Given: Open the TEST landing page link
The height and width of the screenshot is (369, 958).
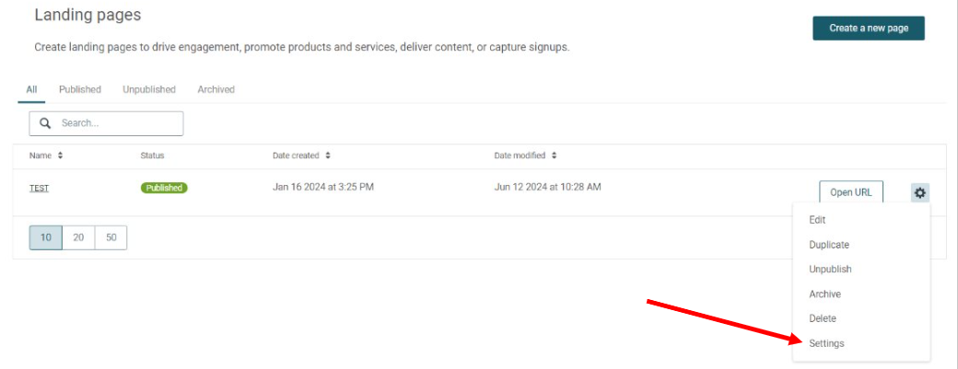Looking at the screenshot, I should 39,189.
